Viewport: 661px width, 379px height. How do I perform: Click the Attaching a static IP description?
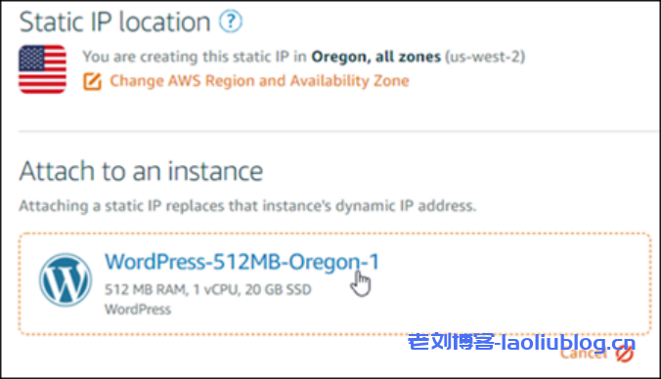(x=248, y=206)
